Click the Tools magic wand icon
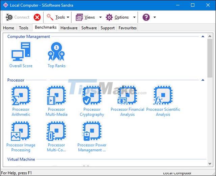The image size is (216, 176). pyautogui.click(x=50, y=17)
